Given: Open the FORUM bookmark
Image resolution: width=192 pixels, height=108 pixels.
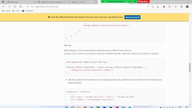Looking at the screenshot, I should coord(6,11).
